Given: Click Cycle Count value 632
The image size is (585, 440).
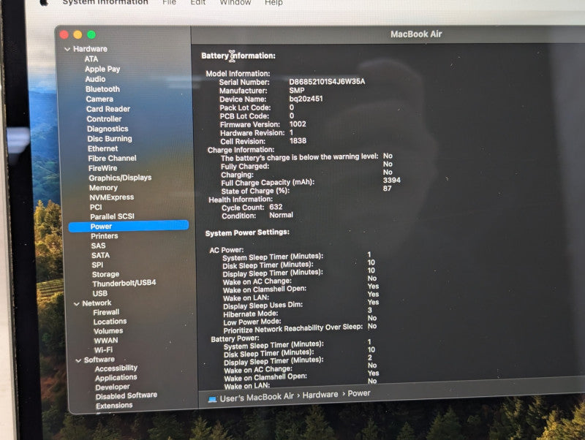Looking at the screenshot, I should coord(276,207).
